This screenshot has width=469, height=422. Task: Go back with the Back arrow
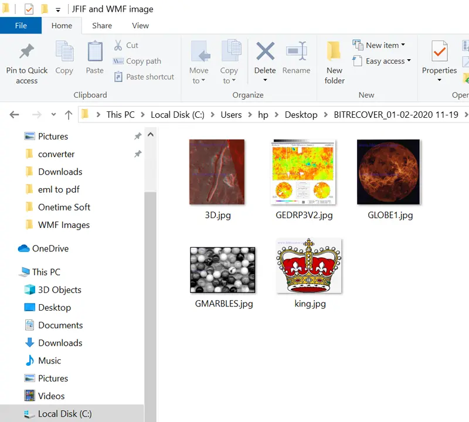click(x=15, y=115)
